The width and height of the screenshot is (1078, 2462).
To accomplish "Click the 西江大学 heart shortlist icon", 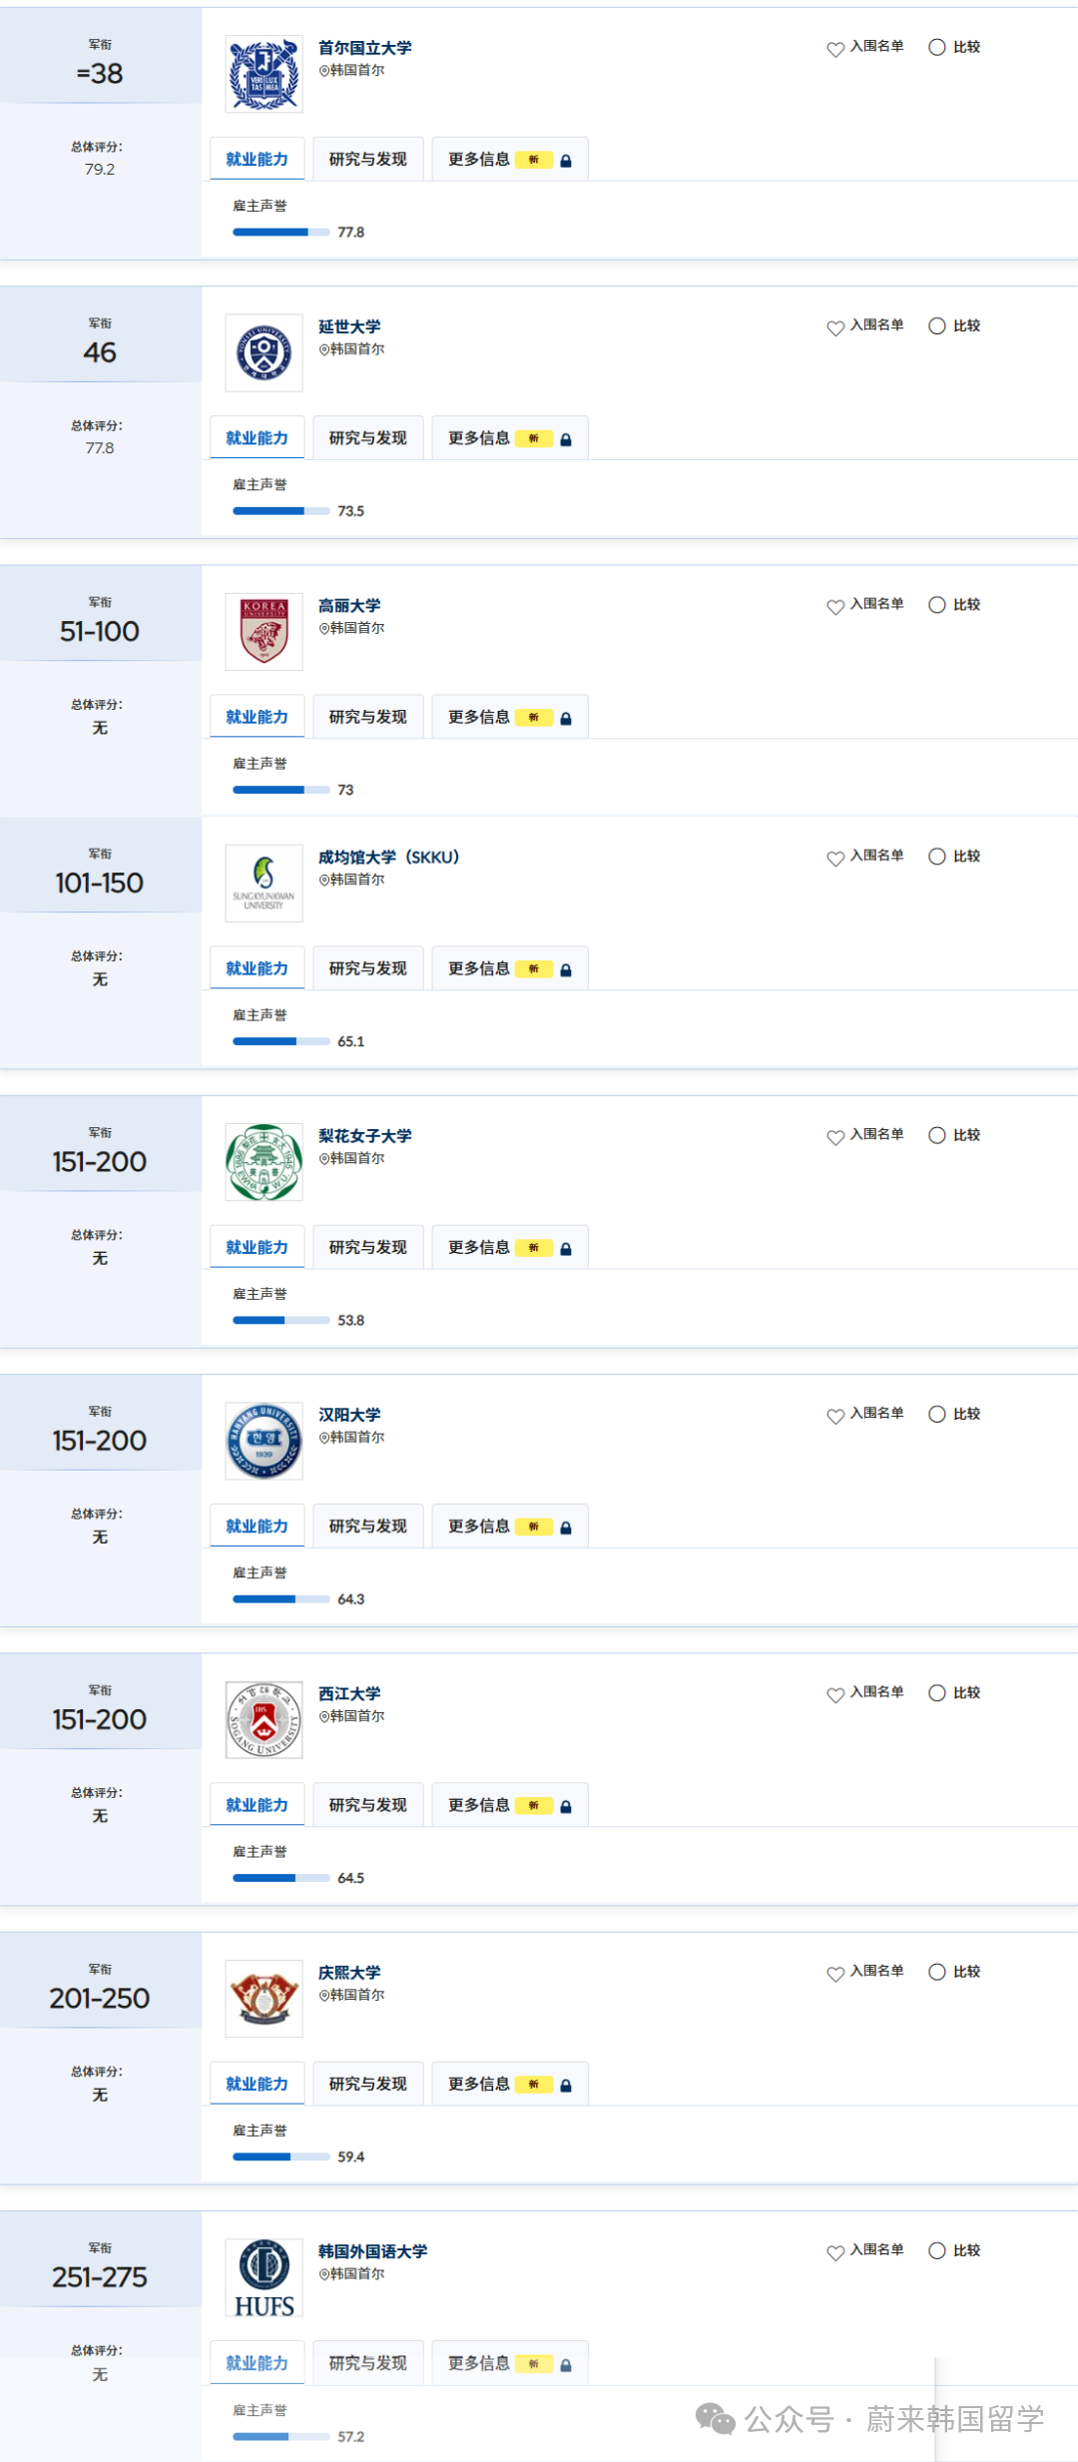I will pyautogui.click(x=835, y=1694).
